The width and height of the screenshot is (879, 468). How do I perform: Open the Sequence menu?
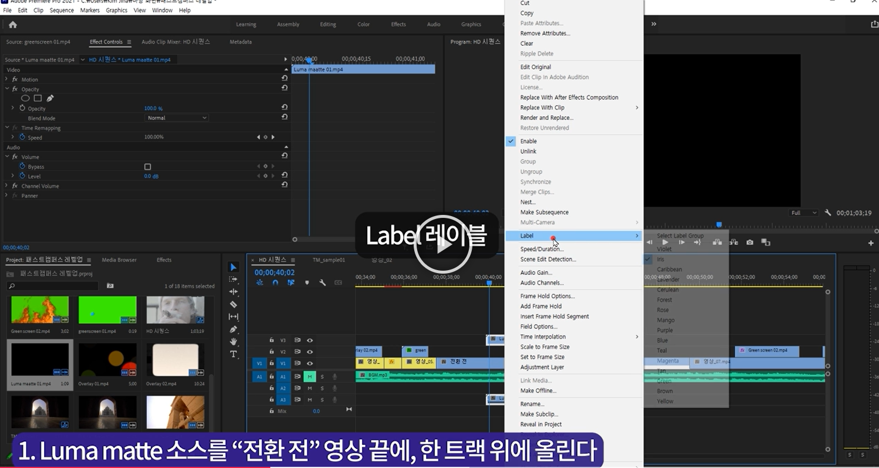coord(62,10)
